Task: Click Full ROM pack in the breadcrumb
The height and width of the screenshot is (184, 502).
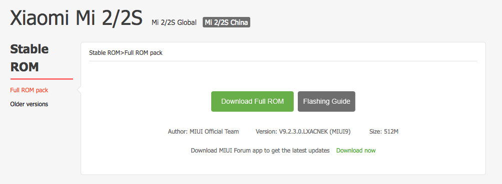Action: (143, 53)
